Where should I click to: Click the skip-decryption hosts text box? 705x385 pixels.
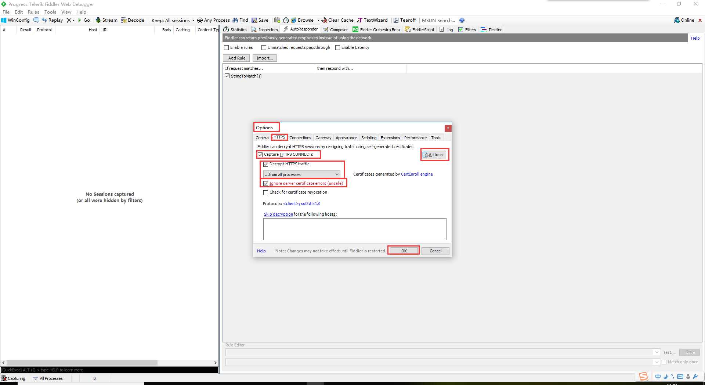point(355,229)
